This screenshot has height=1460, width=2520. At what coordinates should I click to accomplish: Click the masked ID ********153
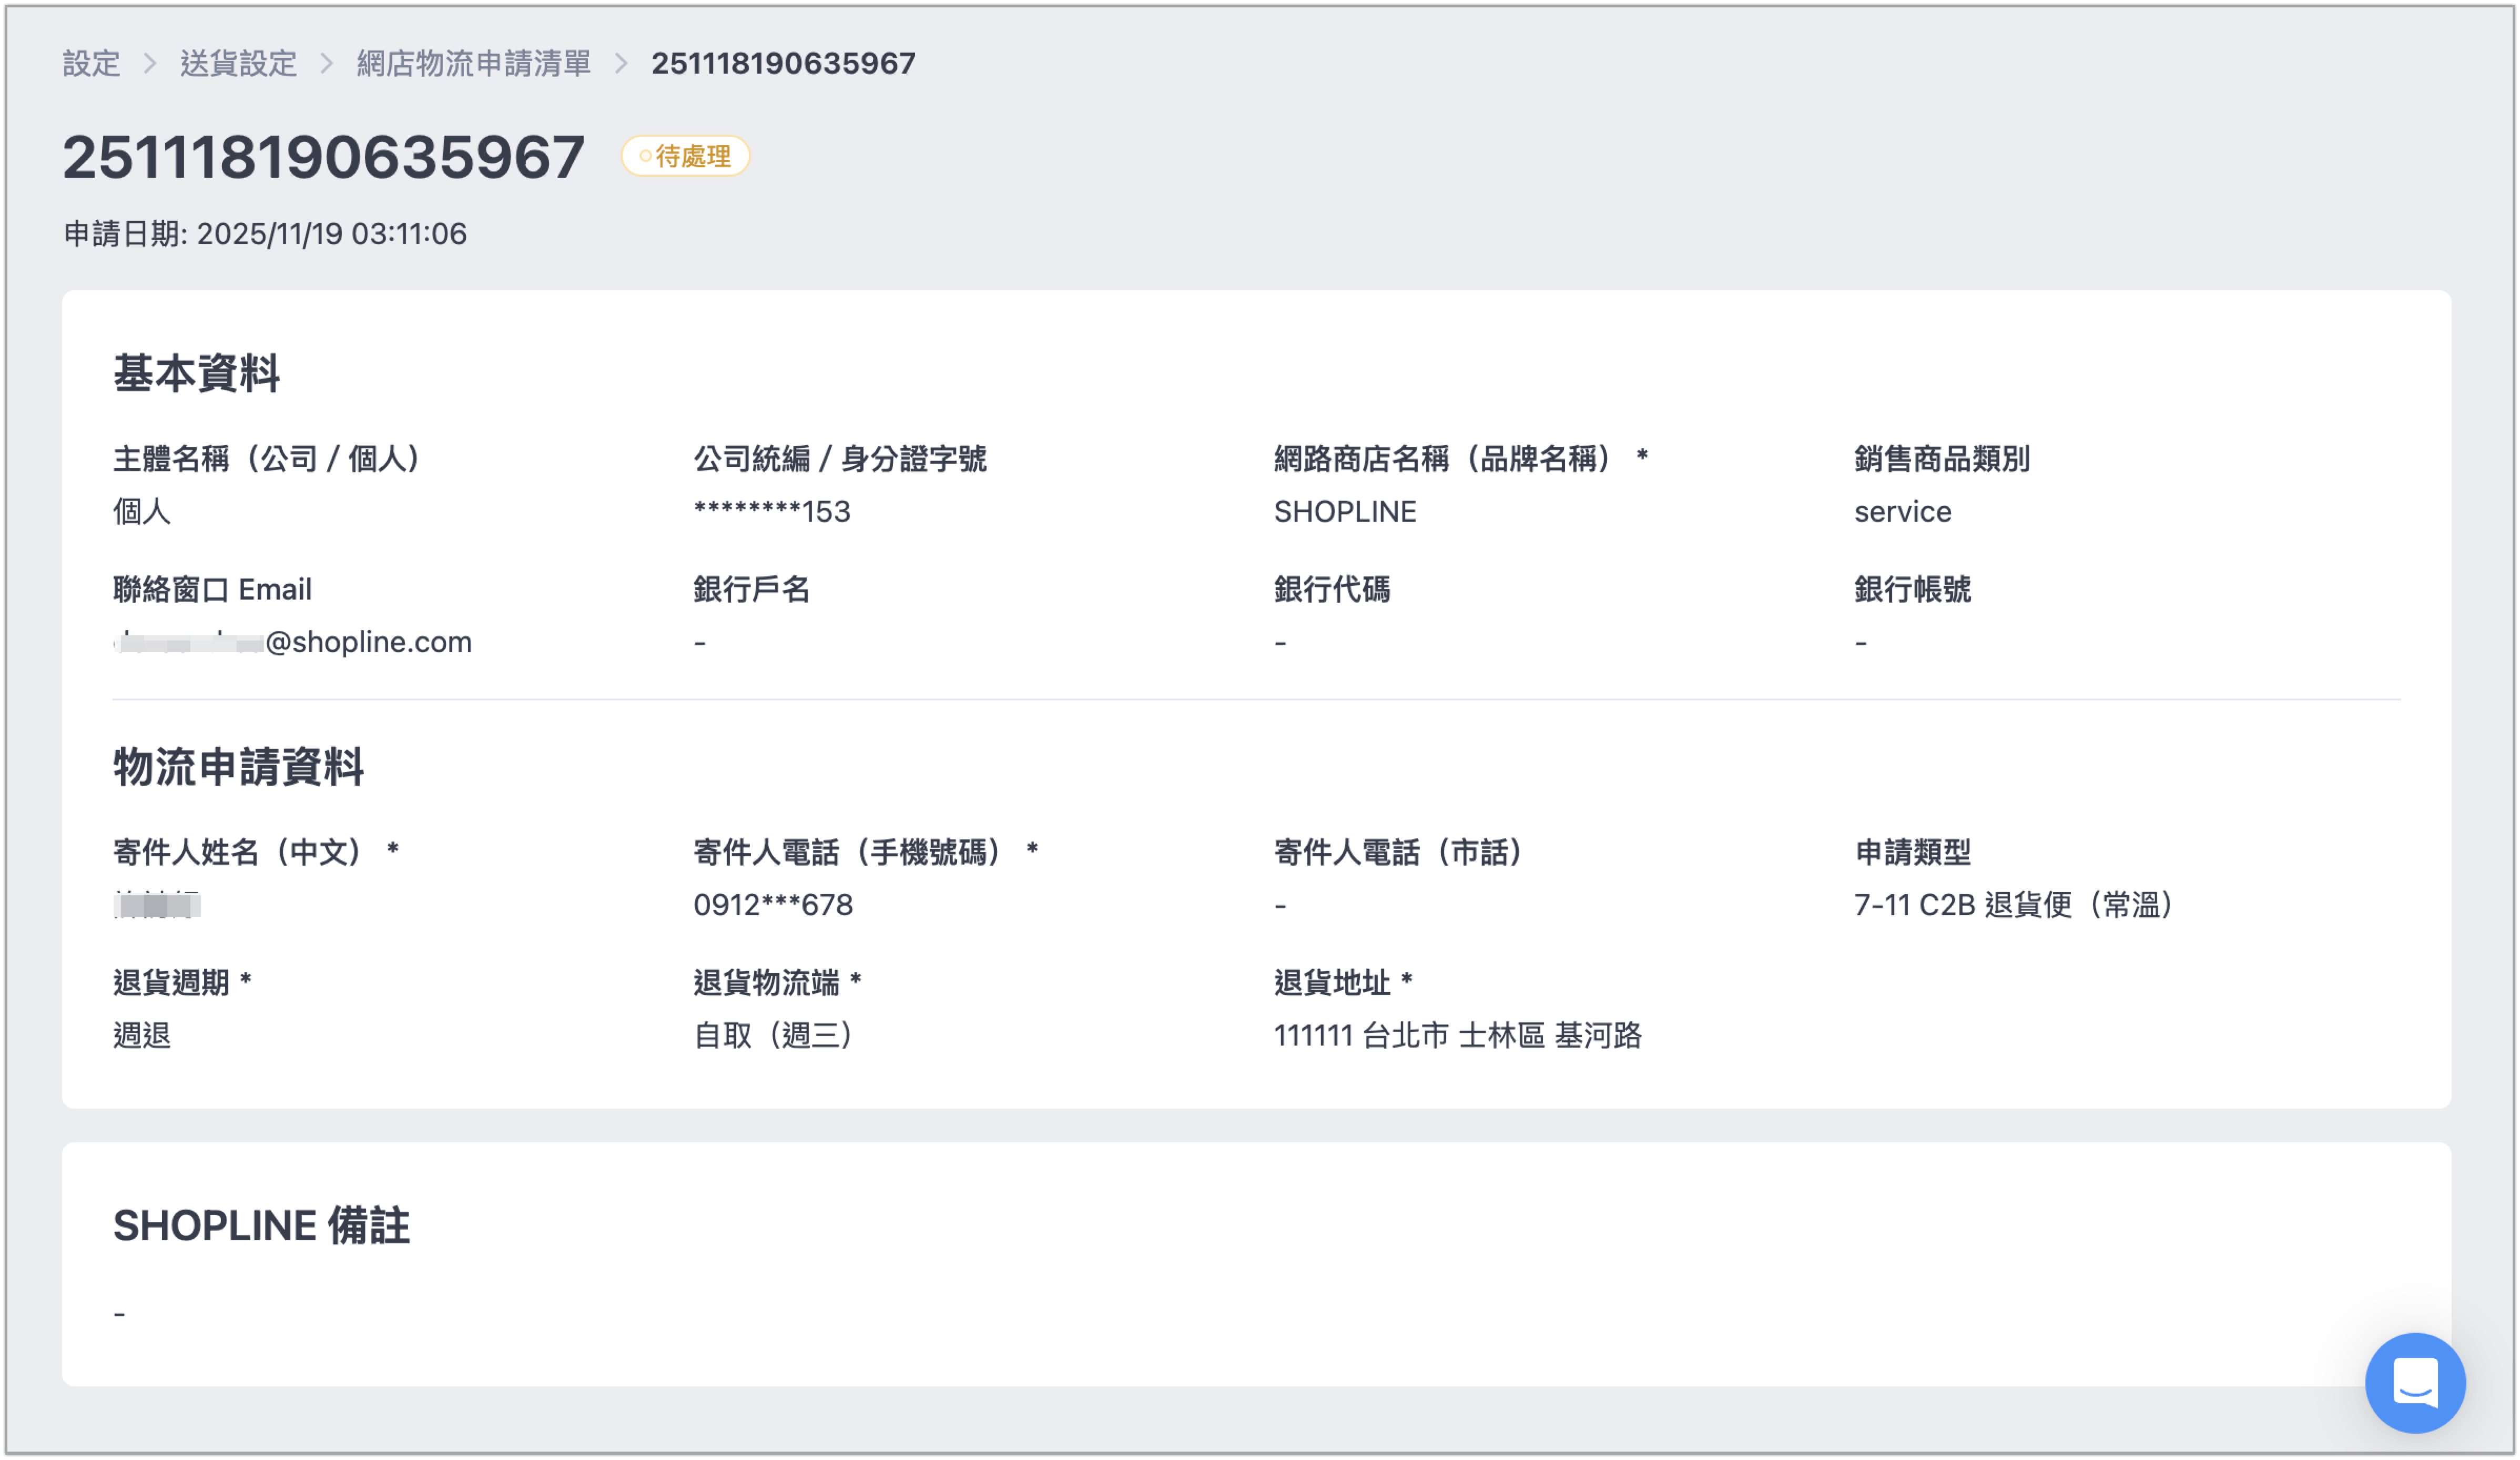click(x=772, y=512)
